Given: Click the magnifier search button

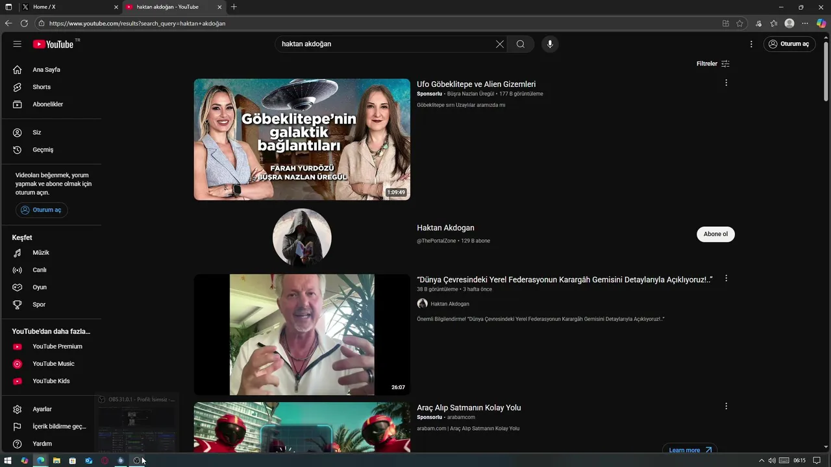Looking at the screenshot, I should point(521,44).
